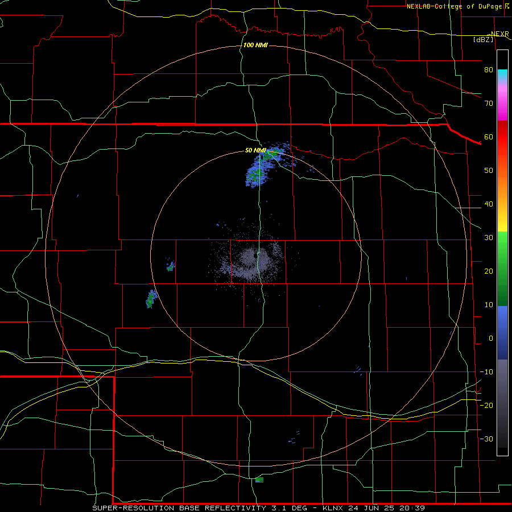512x512 pixels.
Task: Click the "24 JUN 25" date text
Action: pyautogui.click(x=371, y=508)
